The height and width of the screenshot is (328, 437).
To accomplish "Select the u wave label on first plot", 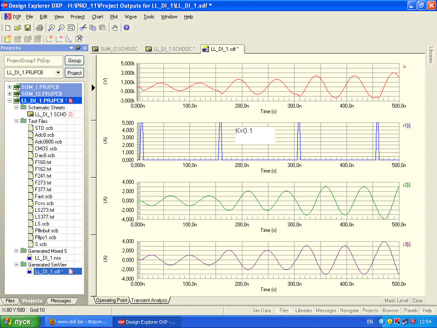I will pos(404,67).
